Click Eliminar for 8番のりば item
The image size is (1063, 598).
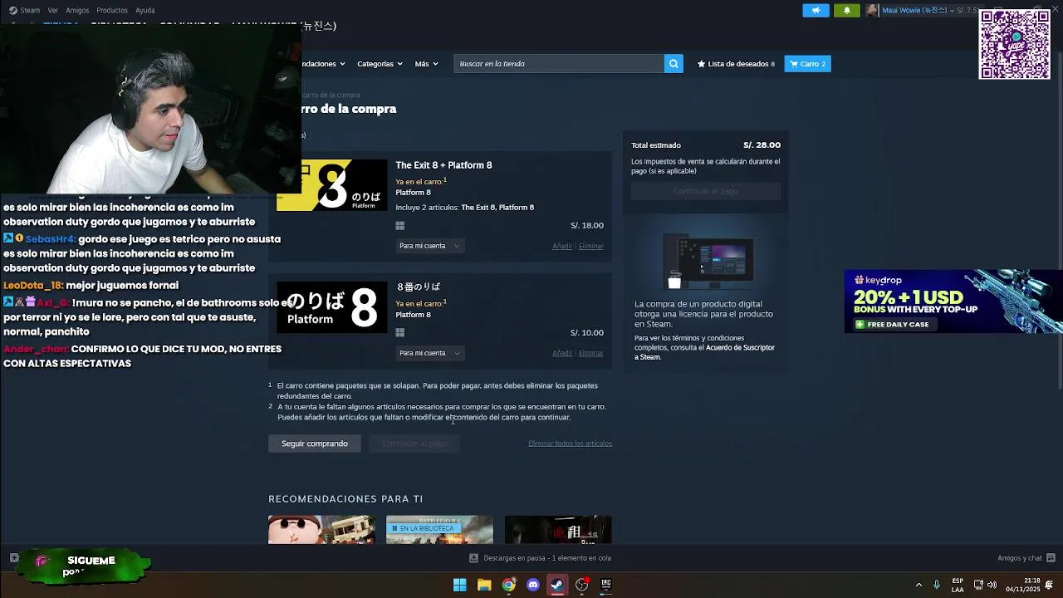pyautogui.click(x=591, y=353)
